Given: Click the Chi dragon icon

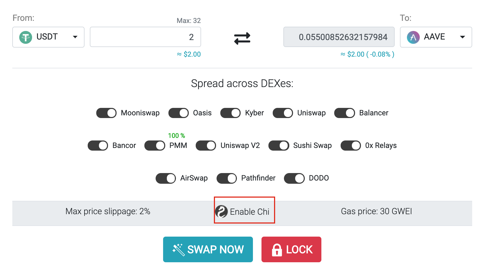Looking at the screenshot, I should (x=221, y=212).
